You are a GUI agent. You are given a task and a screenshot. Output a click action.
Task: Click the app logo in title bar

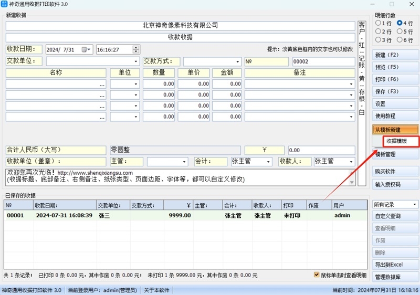point(4,4)
